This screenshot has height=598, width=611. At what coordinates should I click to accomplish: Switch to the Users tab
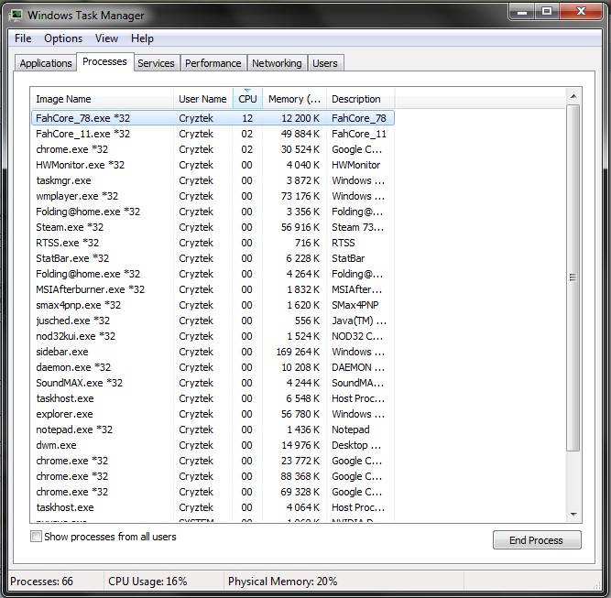(x=325, y=63)
